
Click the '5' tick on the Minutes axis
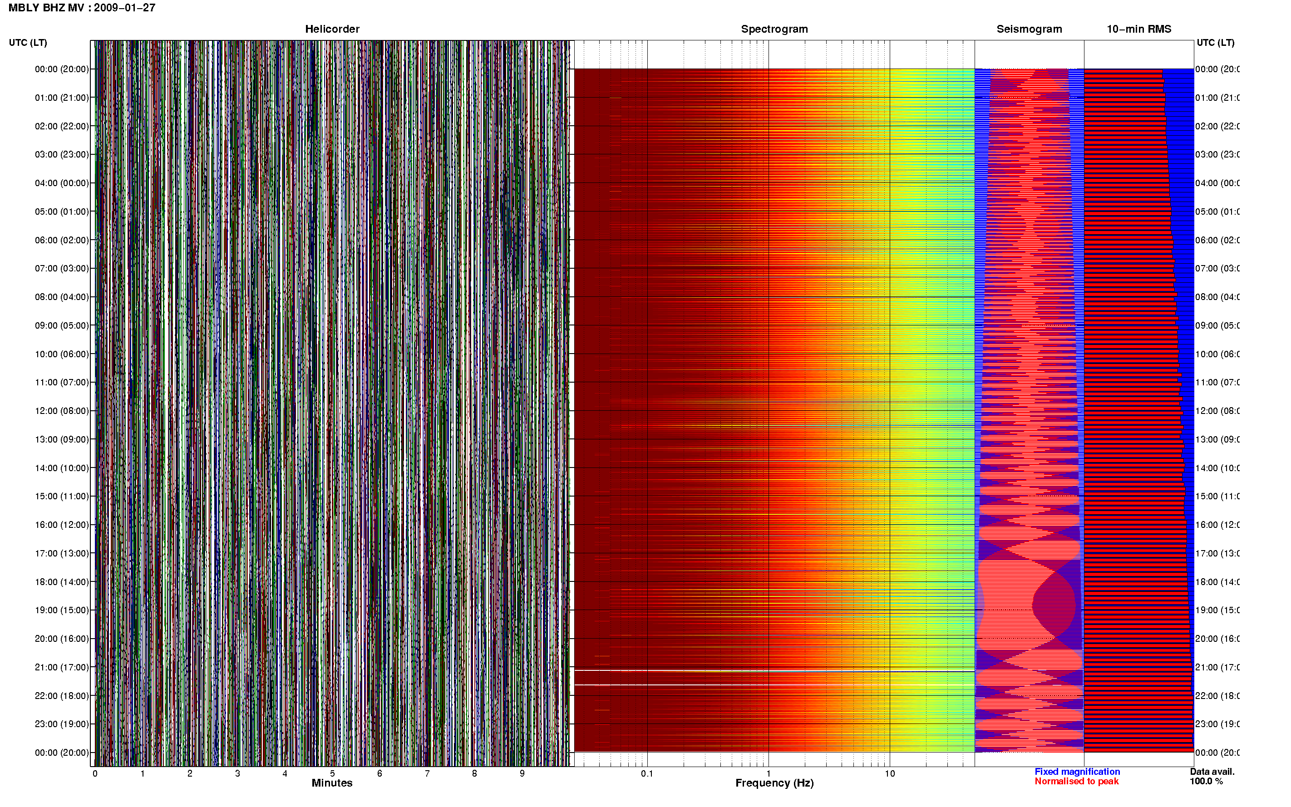point(332,774)
